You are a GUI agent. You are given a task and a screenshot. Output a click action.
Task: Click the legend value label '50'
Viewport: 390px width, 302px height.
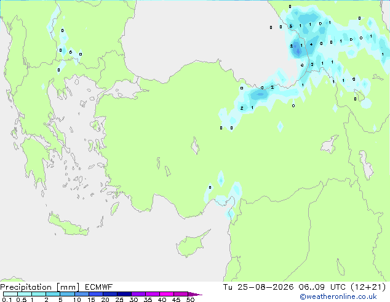click(x=190, y=300)
